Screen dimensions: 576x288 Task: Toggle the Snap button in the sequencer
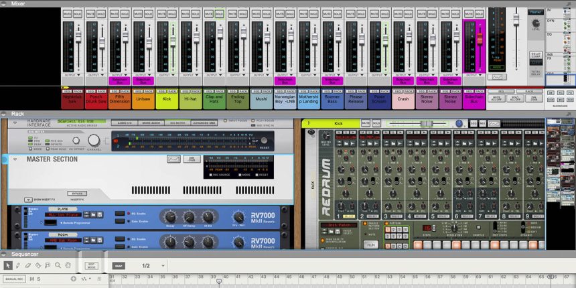tap(119, 266)
